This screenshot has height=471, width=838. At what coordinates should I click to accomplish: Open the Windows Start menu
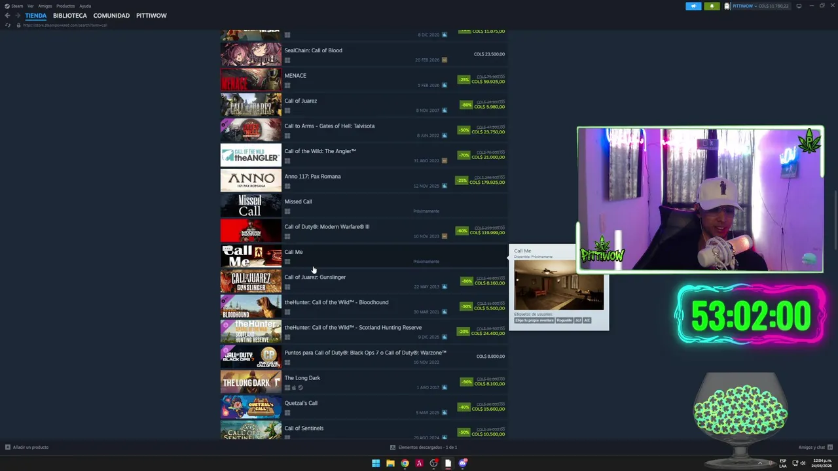[x=376, y=463]
